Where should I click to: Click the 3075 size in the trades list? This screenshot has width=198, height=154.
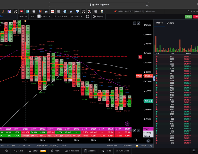[172, 69]
